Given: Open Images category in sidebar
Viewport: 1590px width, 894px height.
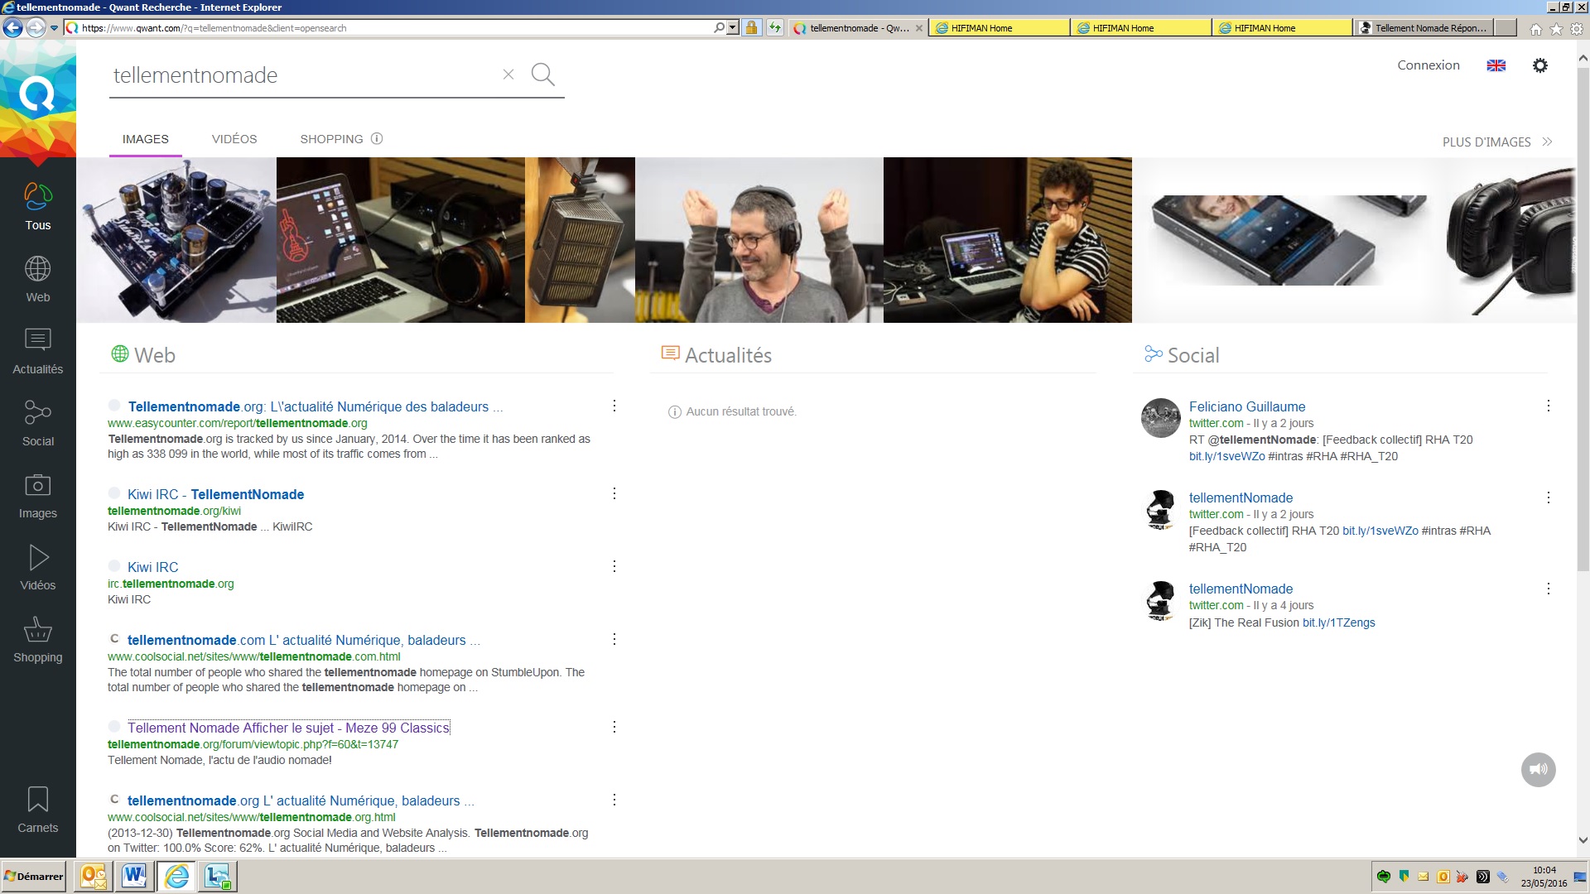Looking at the screenshot, I should click(x=38, y=495).
